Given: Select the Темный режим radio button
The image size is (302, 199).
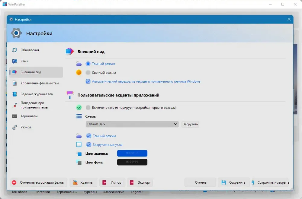Looking at the screenshot, I should pyautogui.click(x=88, y=64).
